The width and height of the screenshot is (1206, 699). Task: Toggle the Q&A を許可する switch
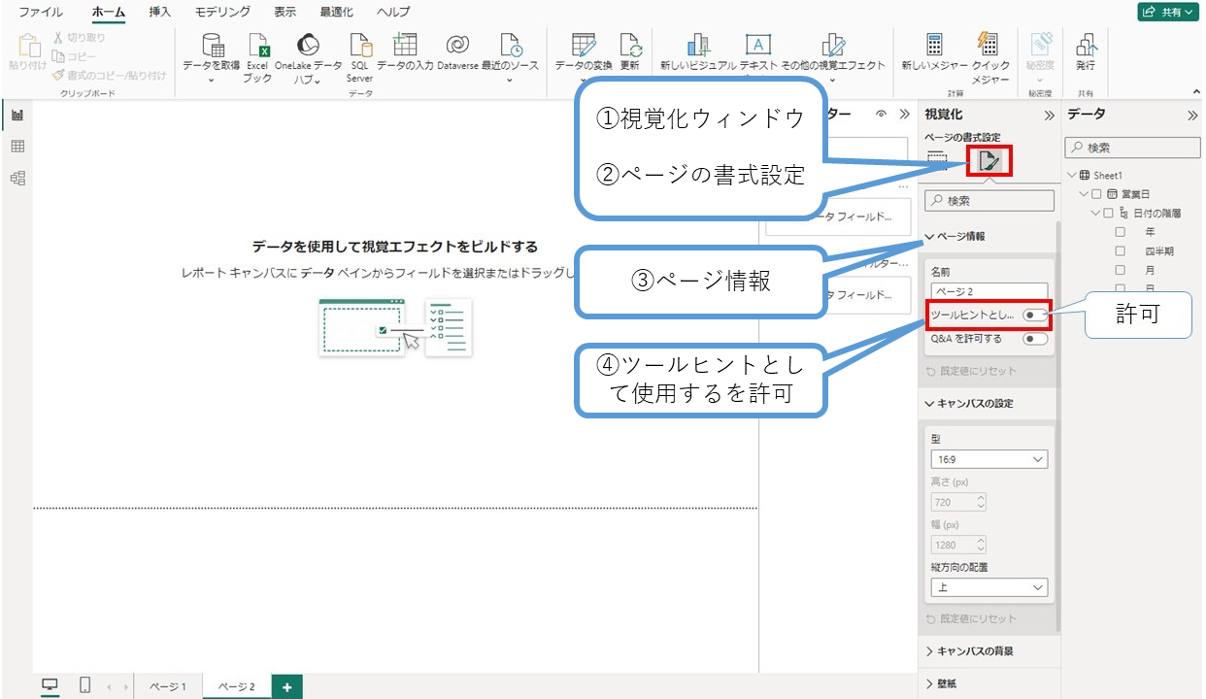tap(1034, 339)
